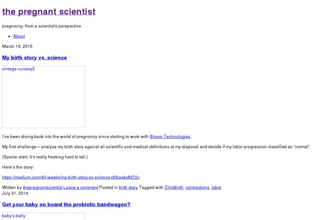Select the labor tag

click(217, 188)
